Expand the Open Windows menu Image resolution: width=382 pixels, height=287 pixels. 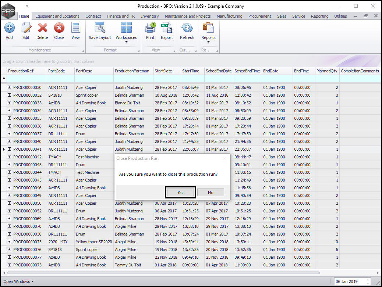tap(18, 281)
